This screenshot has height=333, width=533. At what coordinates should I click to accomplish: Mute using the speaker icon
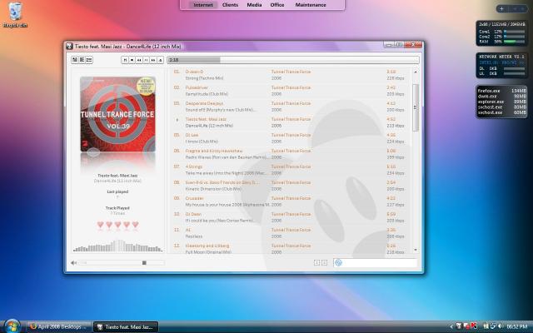pos(73,263)
